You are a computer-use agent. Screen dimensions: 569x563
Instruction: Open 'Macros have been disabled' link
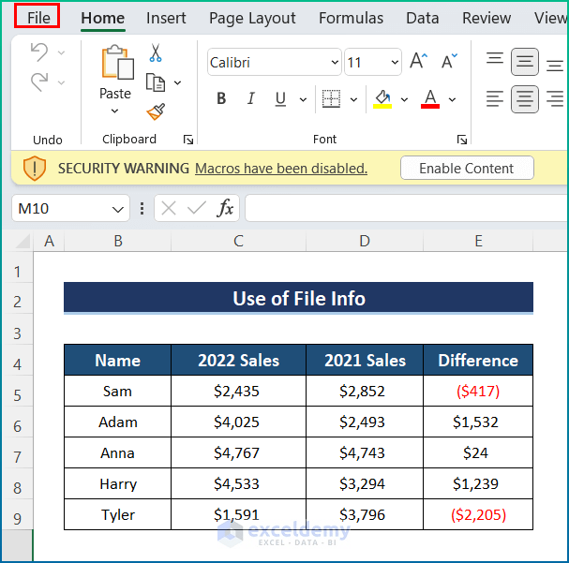point(281,169)
